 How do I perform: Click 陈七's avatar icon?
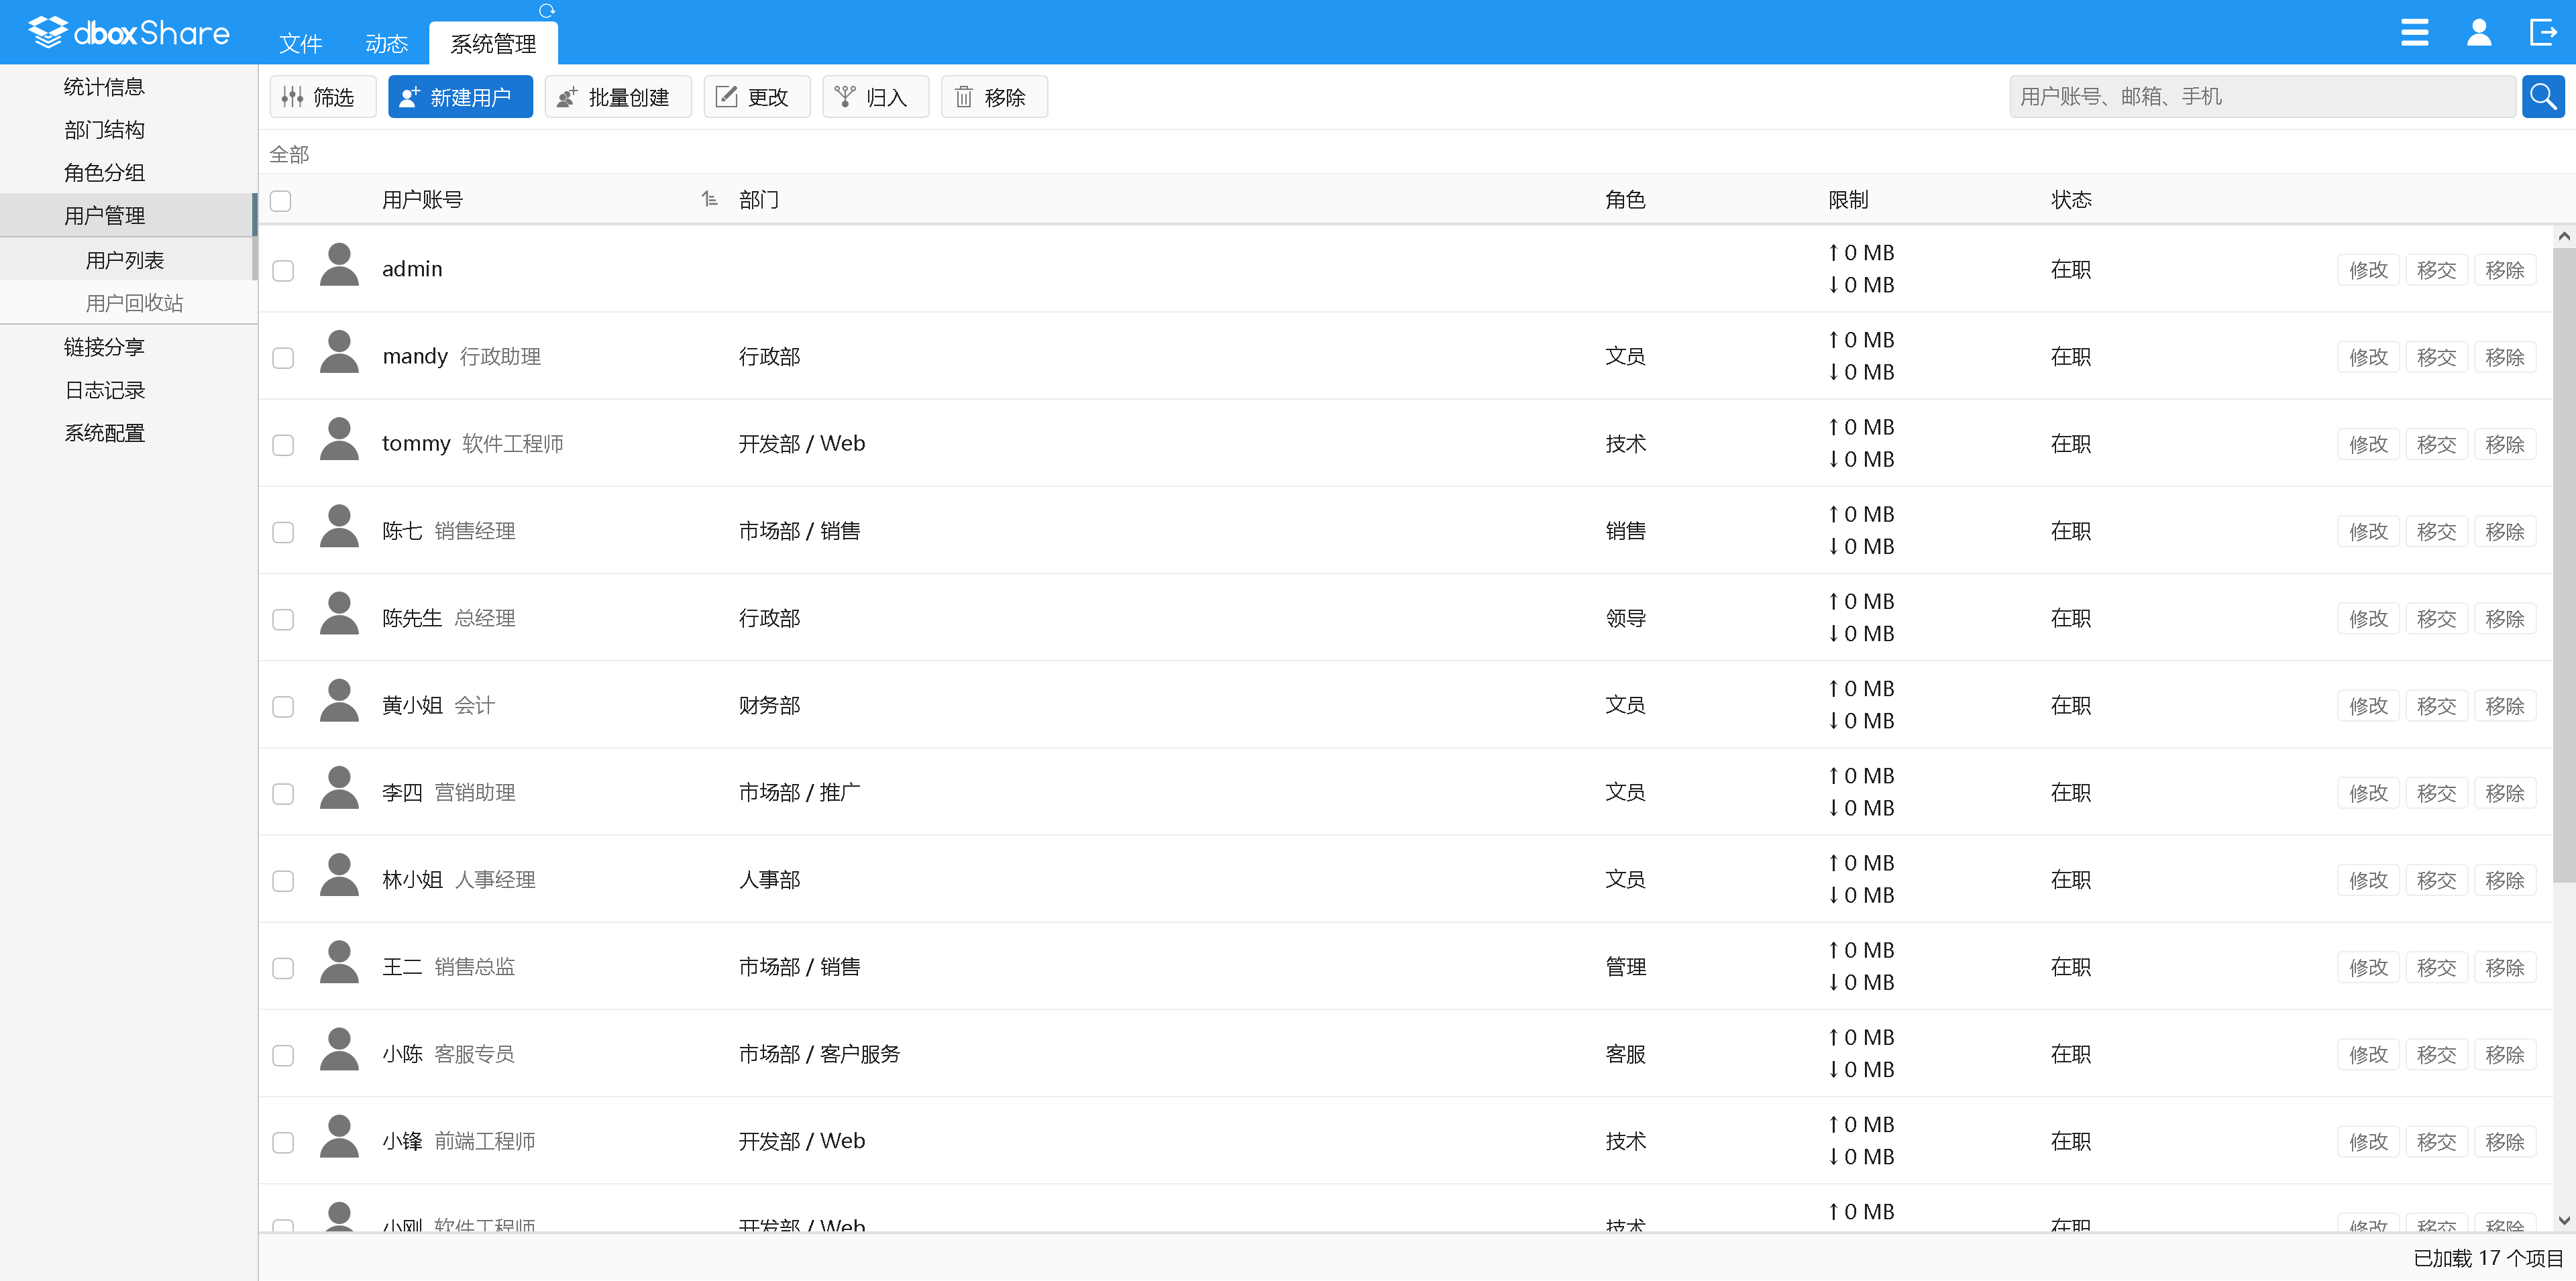339,527
